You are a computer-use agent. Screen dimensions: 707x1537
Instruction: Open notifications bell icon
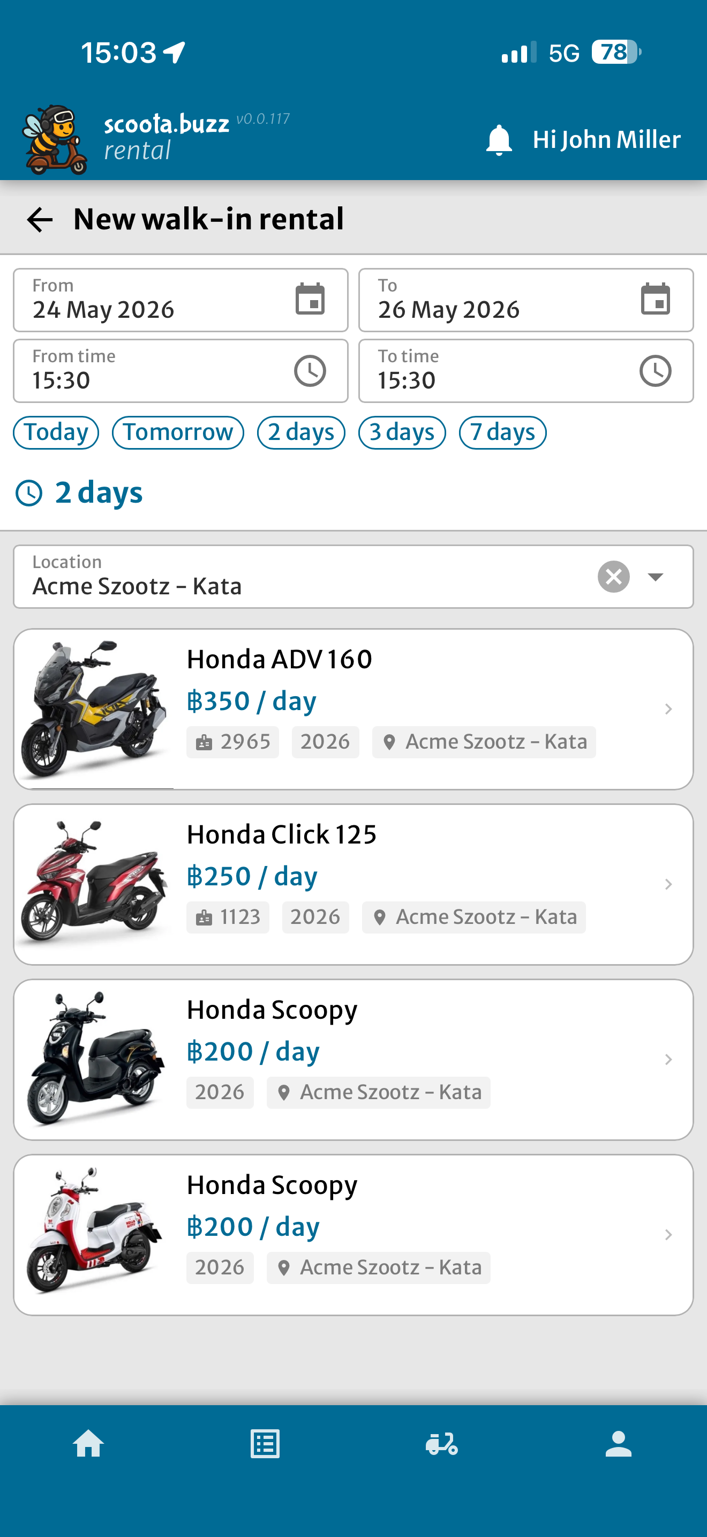point(499,140)
